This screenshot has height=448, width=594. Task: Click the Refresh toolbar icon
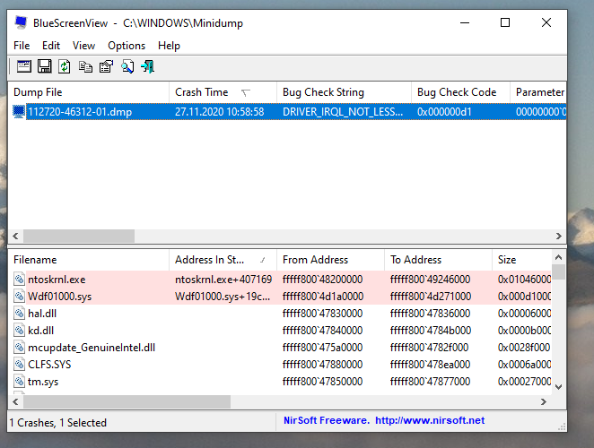(x=65, y=66)
